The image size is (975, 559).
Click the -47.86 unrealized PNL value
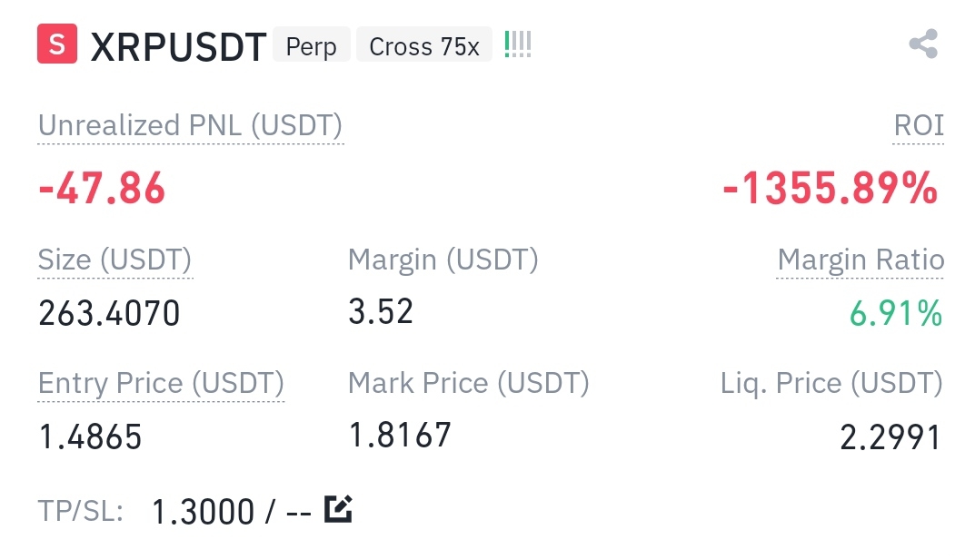pos(102,188)
